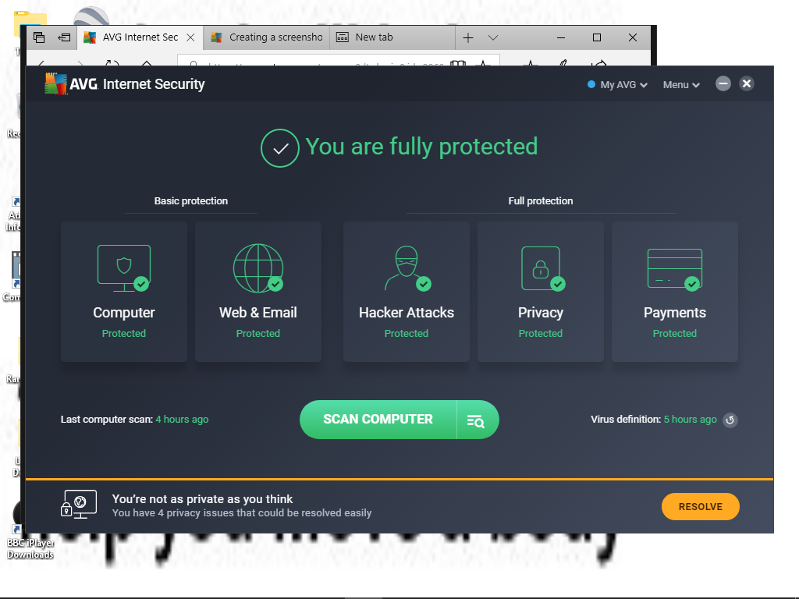Add a new tab in the browser
Image resolution: width=799 pixels, height=599 pixels.
click(x=468, y=37)
